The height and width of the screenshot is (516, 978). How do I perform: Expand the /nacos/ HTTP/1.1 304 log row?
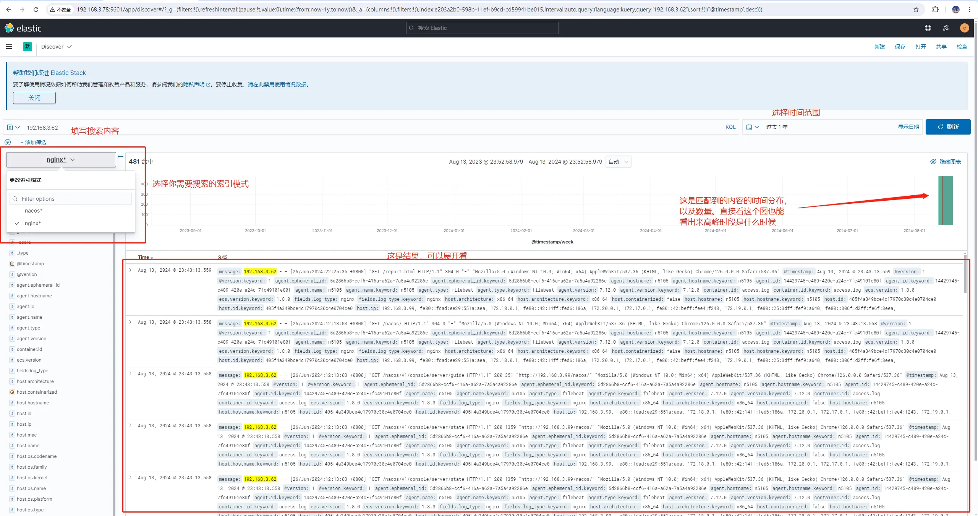click(130, 322)
